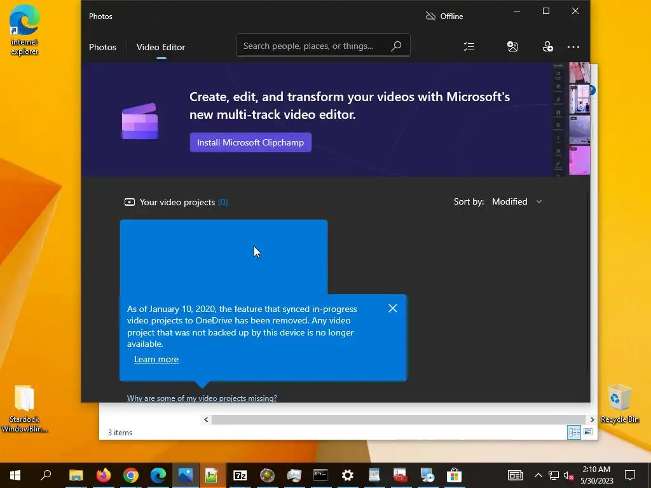Click the add account icon
The width and height of the screenshot is (651, 488).
click(547, 46)
